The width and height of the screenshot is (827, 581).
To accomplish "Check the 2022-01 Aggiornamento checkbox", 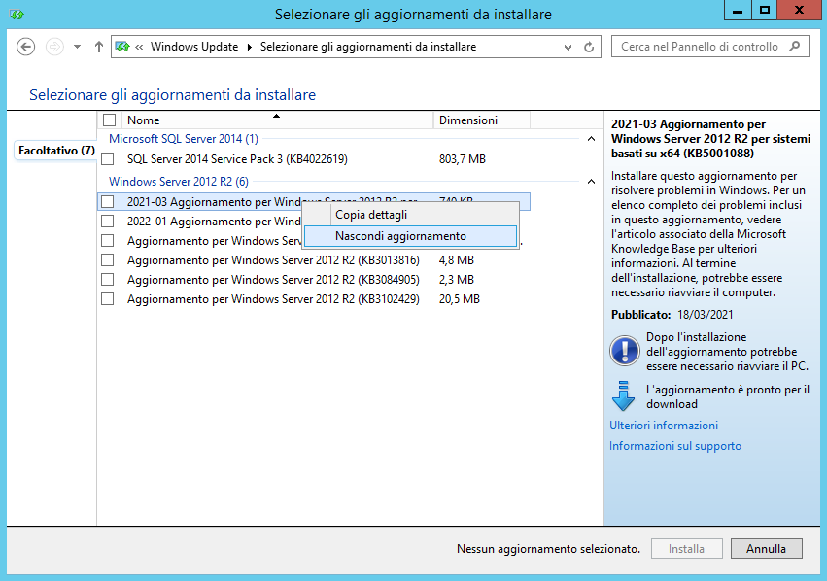I will tap(108, 221).
